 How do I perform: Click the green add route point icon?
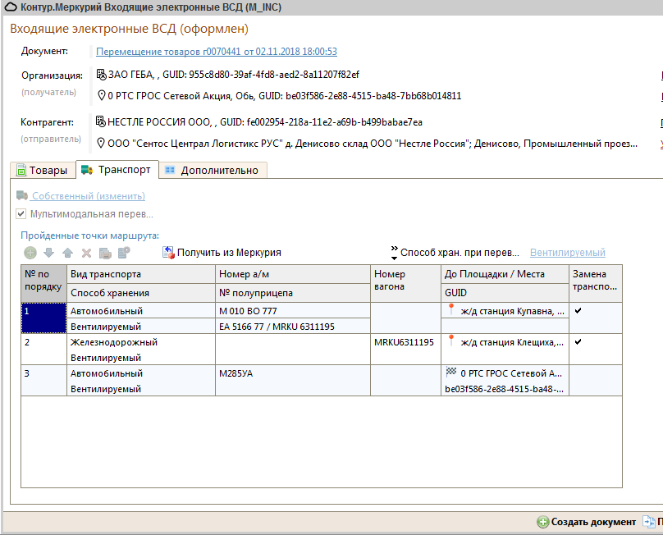click(30, 253)
